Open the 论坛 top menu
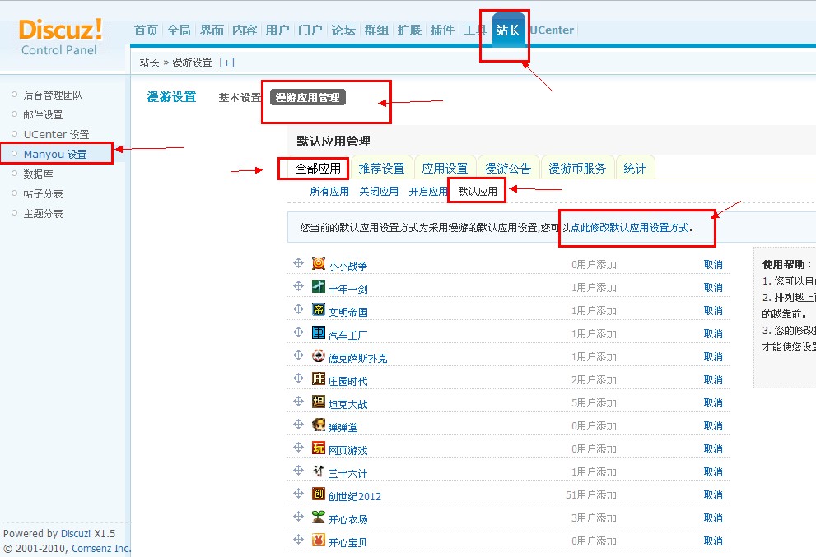The width and height of the screenshot is (816, 557). coord(343,30)
